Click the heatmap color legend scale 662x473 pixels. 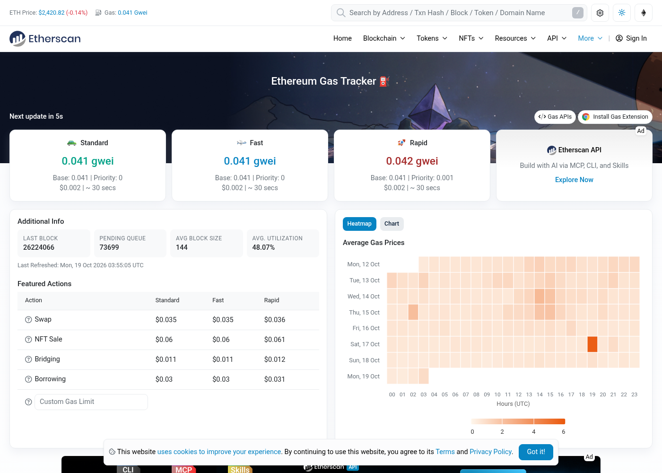tap(518, 421)
